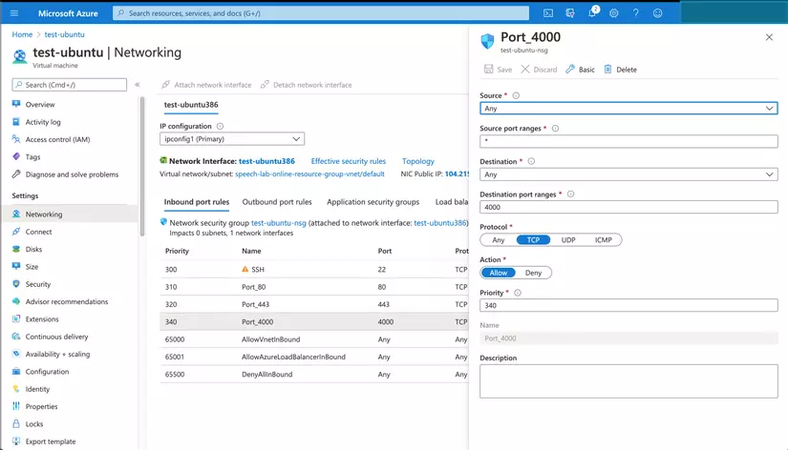Click the Overview icon in sidebar
Image resolution: width=788 pixels, height=450 pixels.
pos(16,104)
